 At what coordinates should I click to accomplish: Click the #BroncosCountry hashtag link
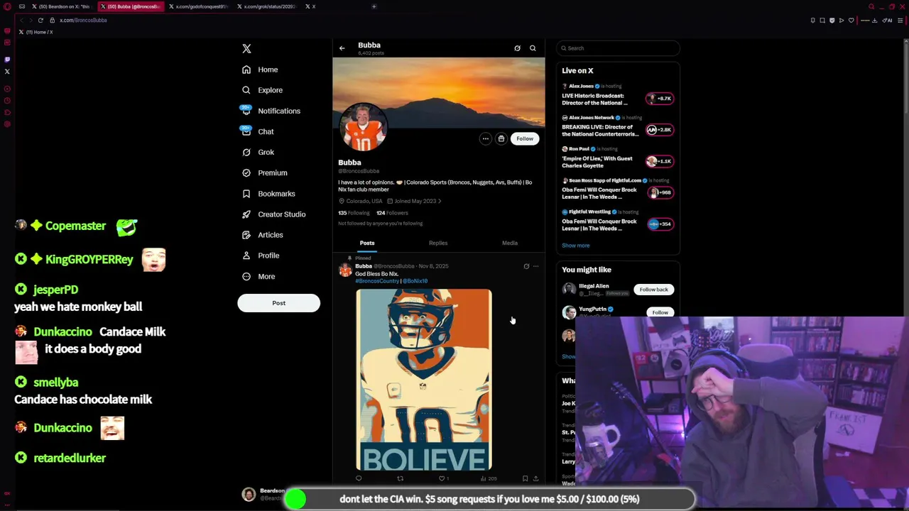point(377,281)
